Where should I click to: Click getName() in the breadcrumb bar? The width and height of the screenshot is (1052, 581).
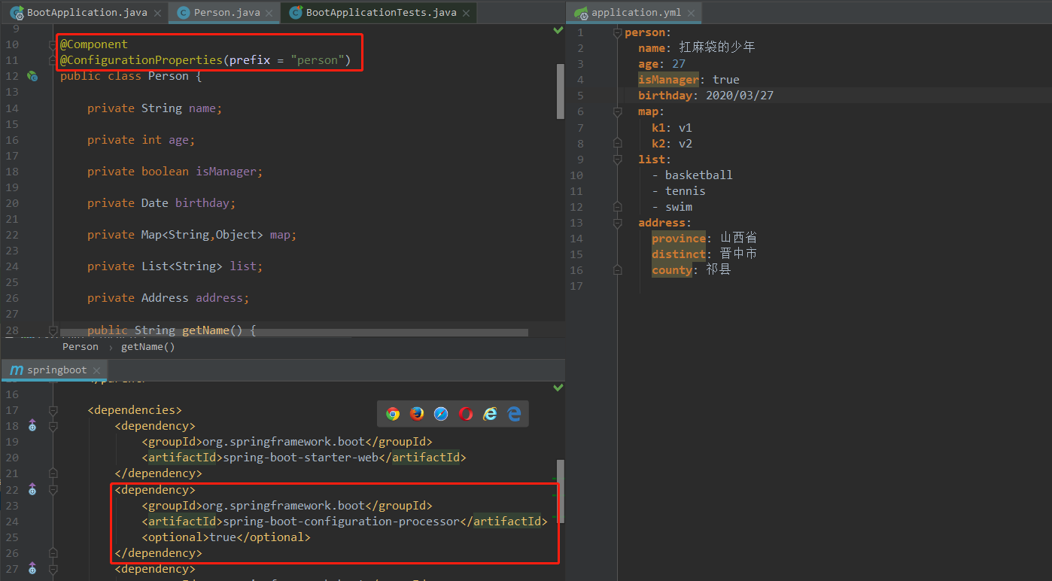[x=147, y=347]
